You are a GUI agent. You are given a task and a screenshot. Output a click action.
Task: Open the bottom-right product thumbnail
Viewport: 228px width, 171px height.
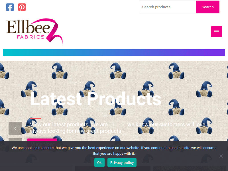tap(190, 169)
